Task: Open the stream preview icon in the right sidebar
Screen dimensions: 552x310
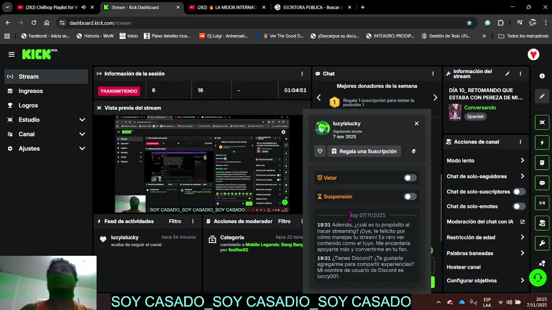Action: [x=542, y=122]
